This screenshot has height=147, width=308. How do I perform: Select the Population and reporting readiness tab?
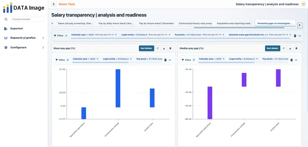[234, 23]
